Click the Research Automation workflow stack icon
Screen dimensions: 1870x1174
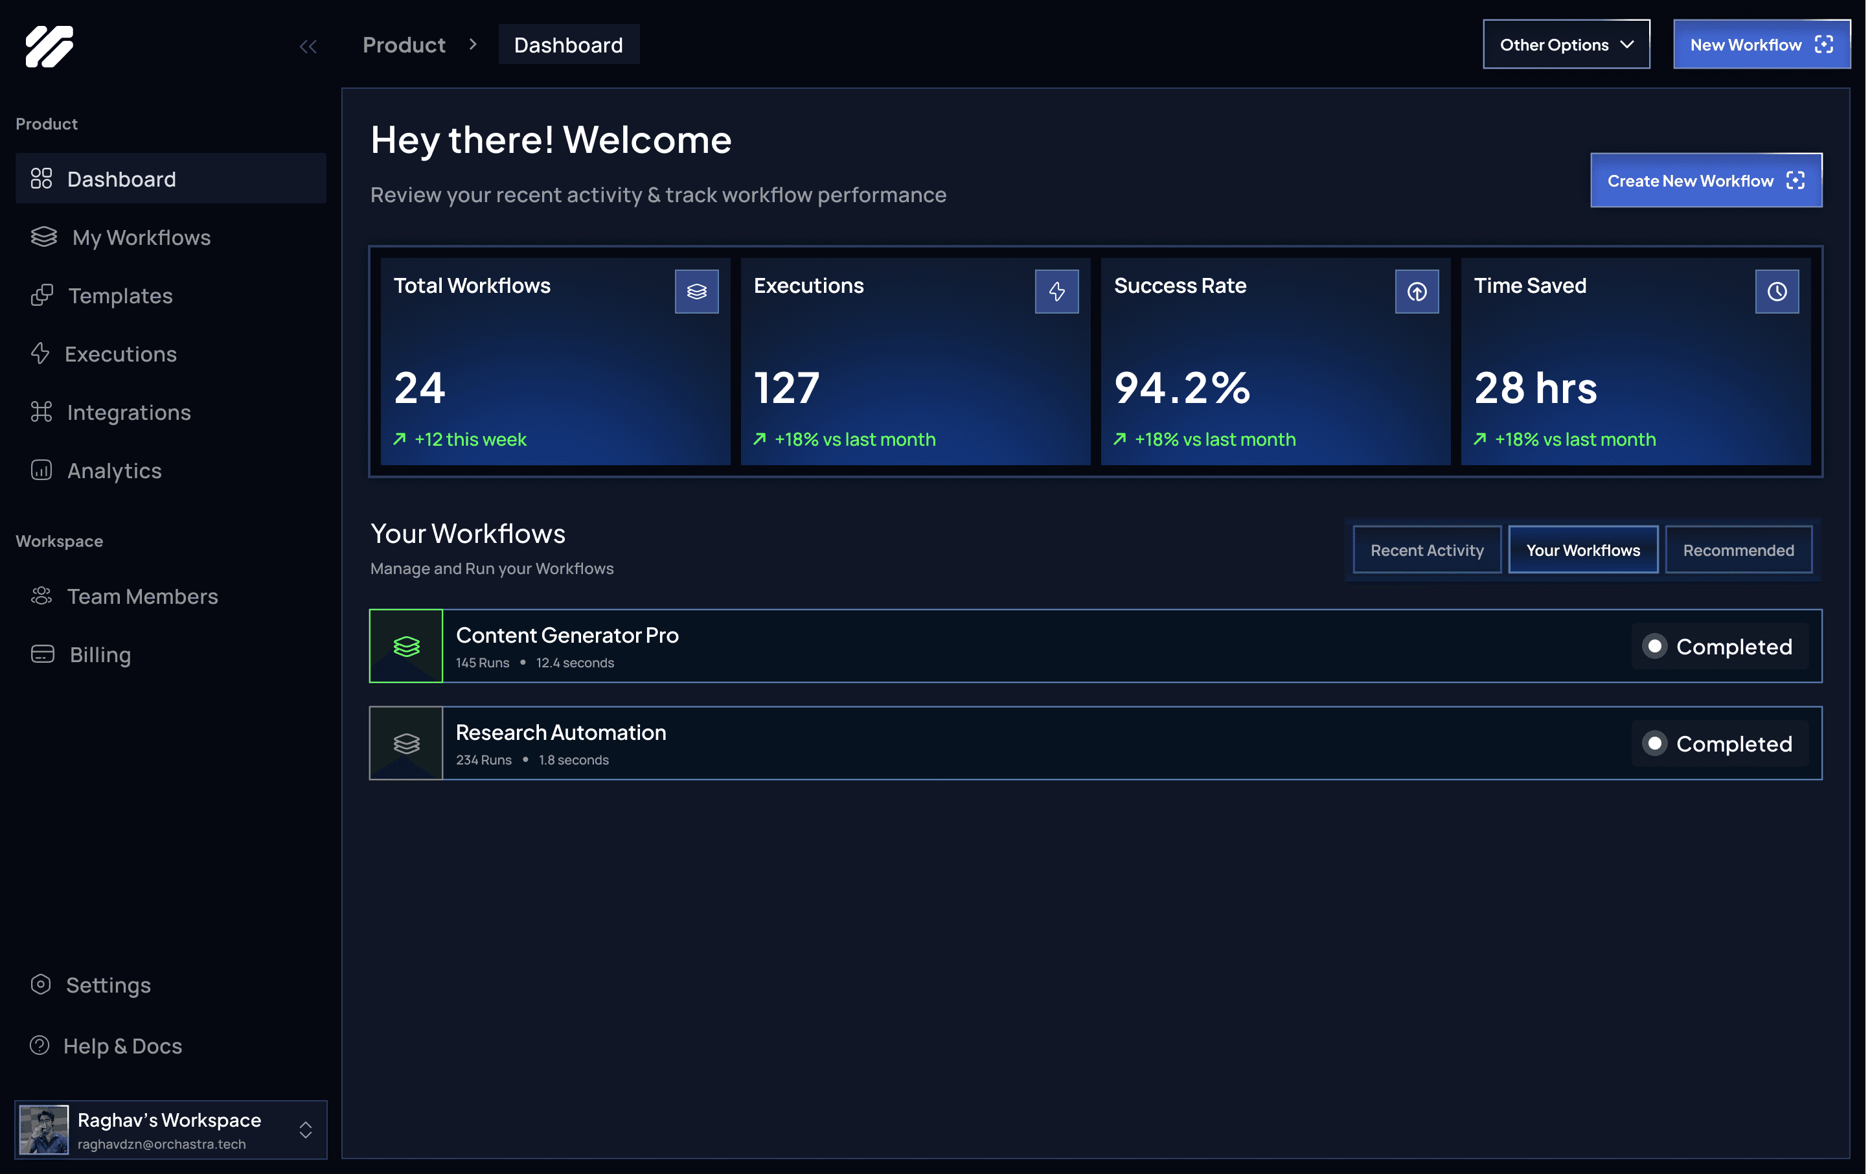[406, 743]
